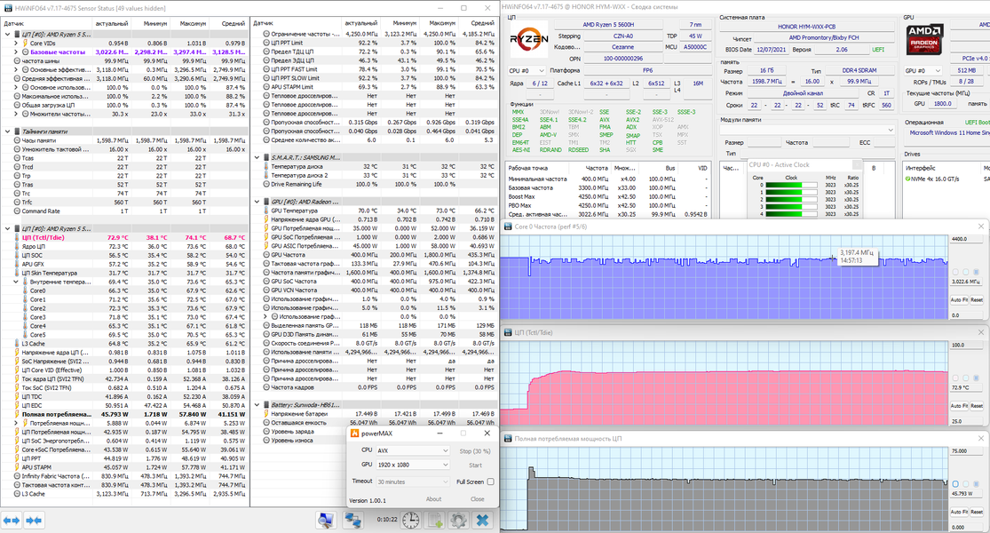
Task: Reset the CPU package power graph
Action: 976,513
